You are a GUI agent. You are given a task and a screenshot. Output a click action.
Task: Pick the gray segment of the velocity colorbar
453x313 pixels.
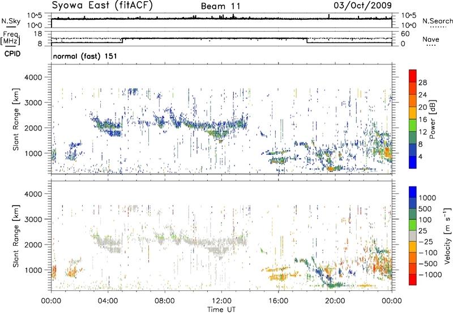(413, 236)
